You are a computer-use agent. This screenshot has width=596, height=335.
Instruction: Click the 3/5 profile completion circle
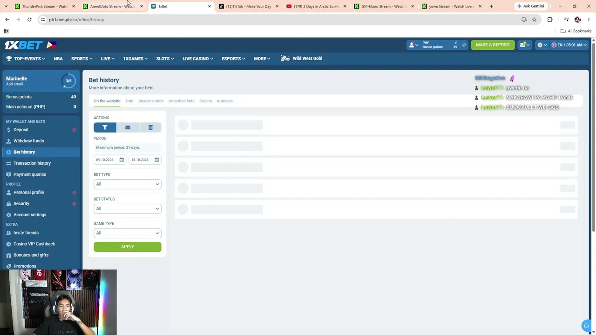68,81
